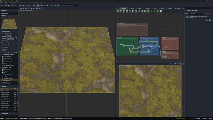Collapse the Devices panel section
This screenshot has width=213, height=120.
1,50
